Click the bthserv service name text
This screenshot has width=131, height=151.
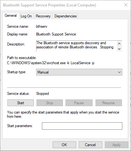pos(42,26)
